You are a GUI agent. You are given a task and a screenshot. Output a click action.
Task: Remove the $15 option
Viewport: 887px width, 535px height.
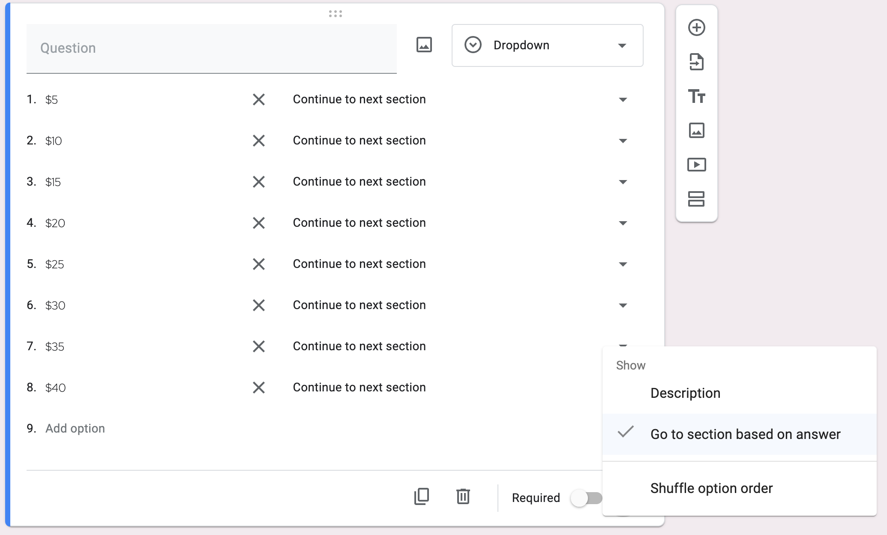point(259,182)
